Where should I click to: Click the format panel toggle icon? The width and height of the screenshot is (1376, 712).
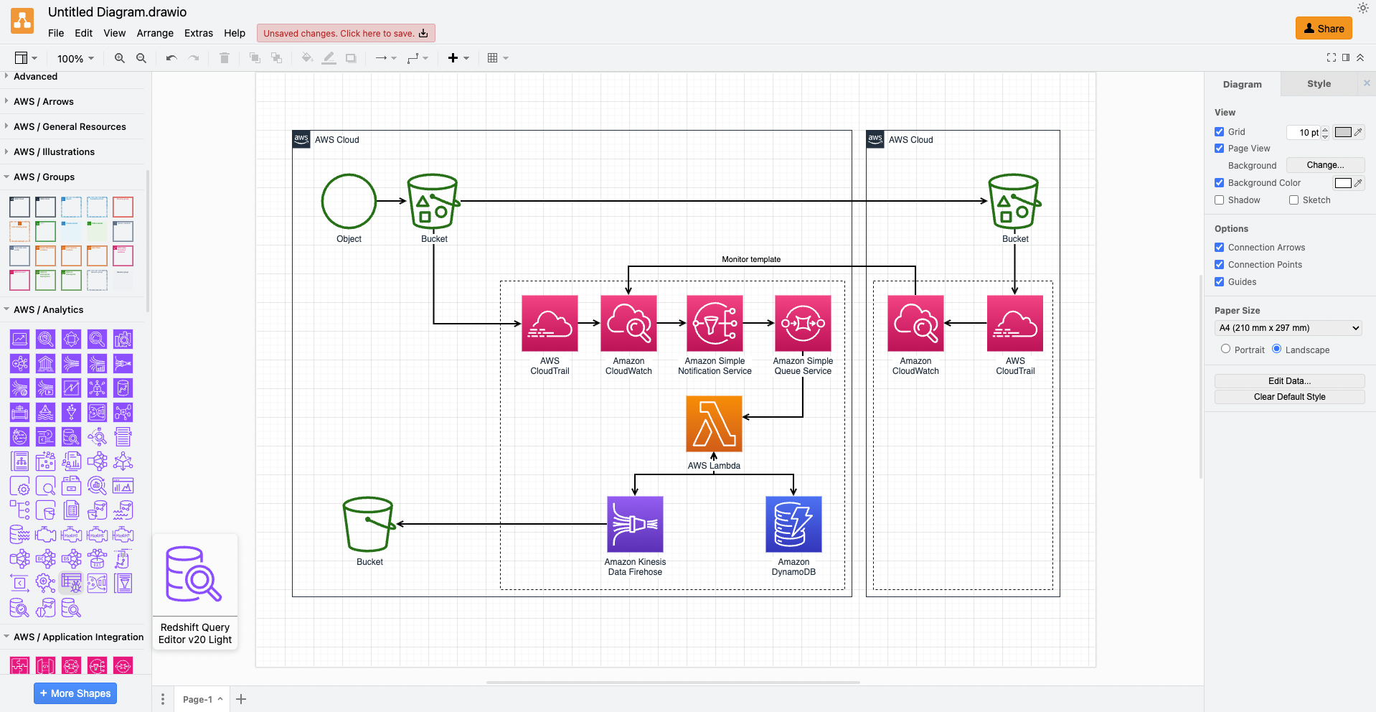[x=1346, y=57]
